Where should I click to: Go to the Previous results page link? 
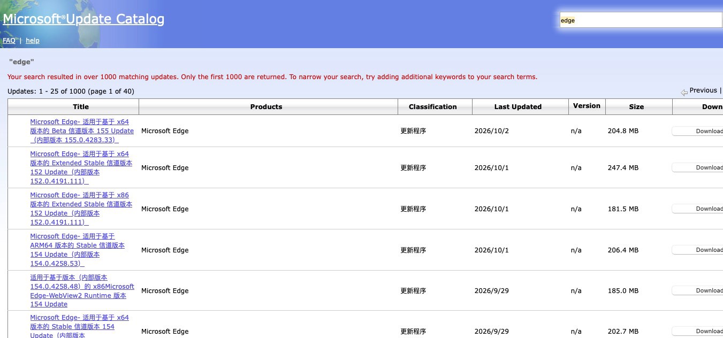pos(703,90)
